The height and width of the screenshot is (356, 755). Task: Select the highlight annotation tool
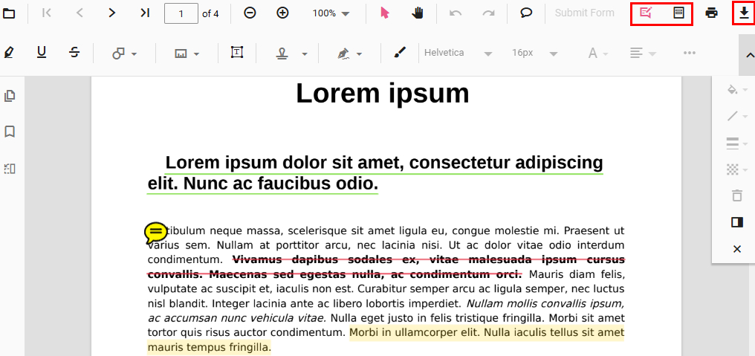point(9,53)
